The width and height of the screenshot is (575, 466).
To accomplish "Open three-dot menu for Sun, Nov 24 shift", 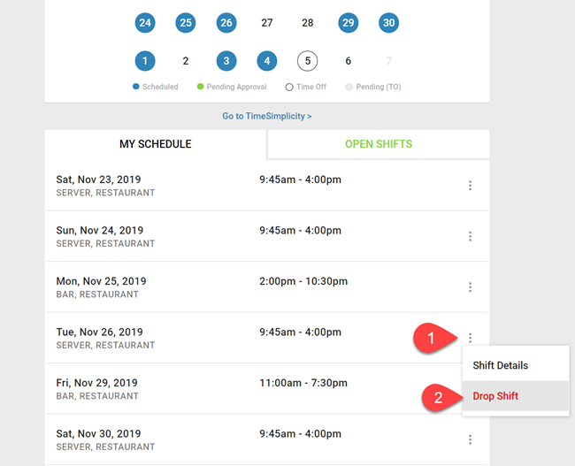I will (470, 236).
